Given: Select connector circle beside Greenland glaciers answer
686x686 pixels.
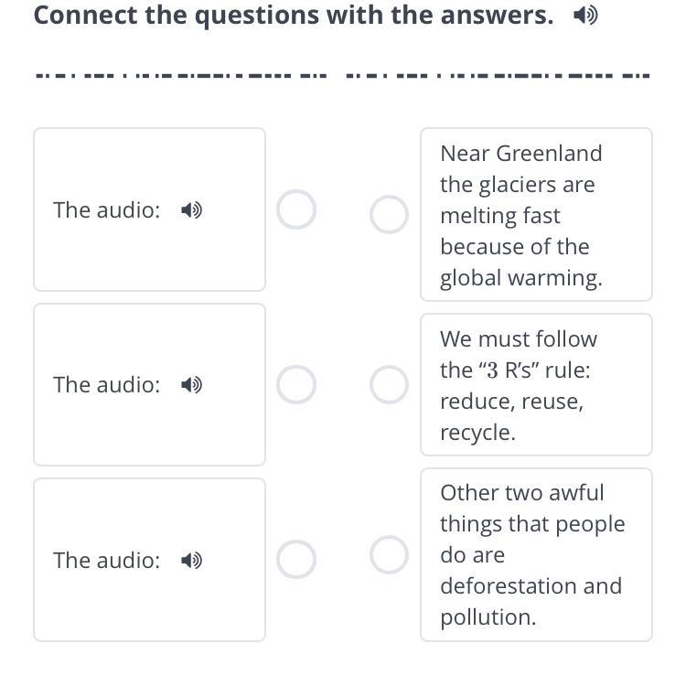Looking at the screenshot, I should tap(389, 215).
